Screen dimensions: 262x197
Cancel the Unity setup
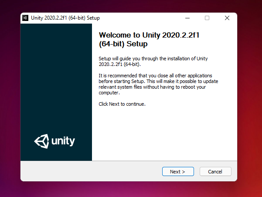pos(215,171)
